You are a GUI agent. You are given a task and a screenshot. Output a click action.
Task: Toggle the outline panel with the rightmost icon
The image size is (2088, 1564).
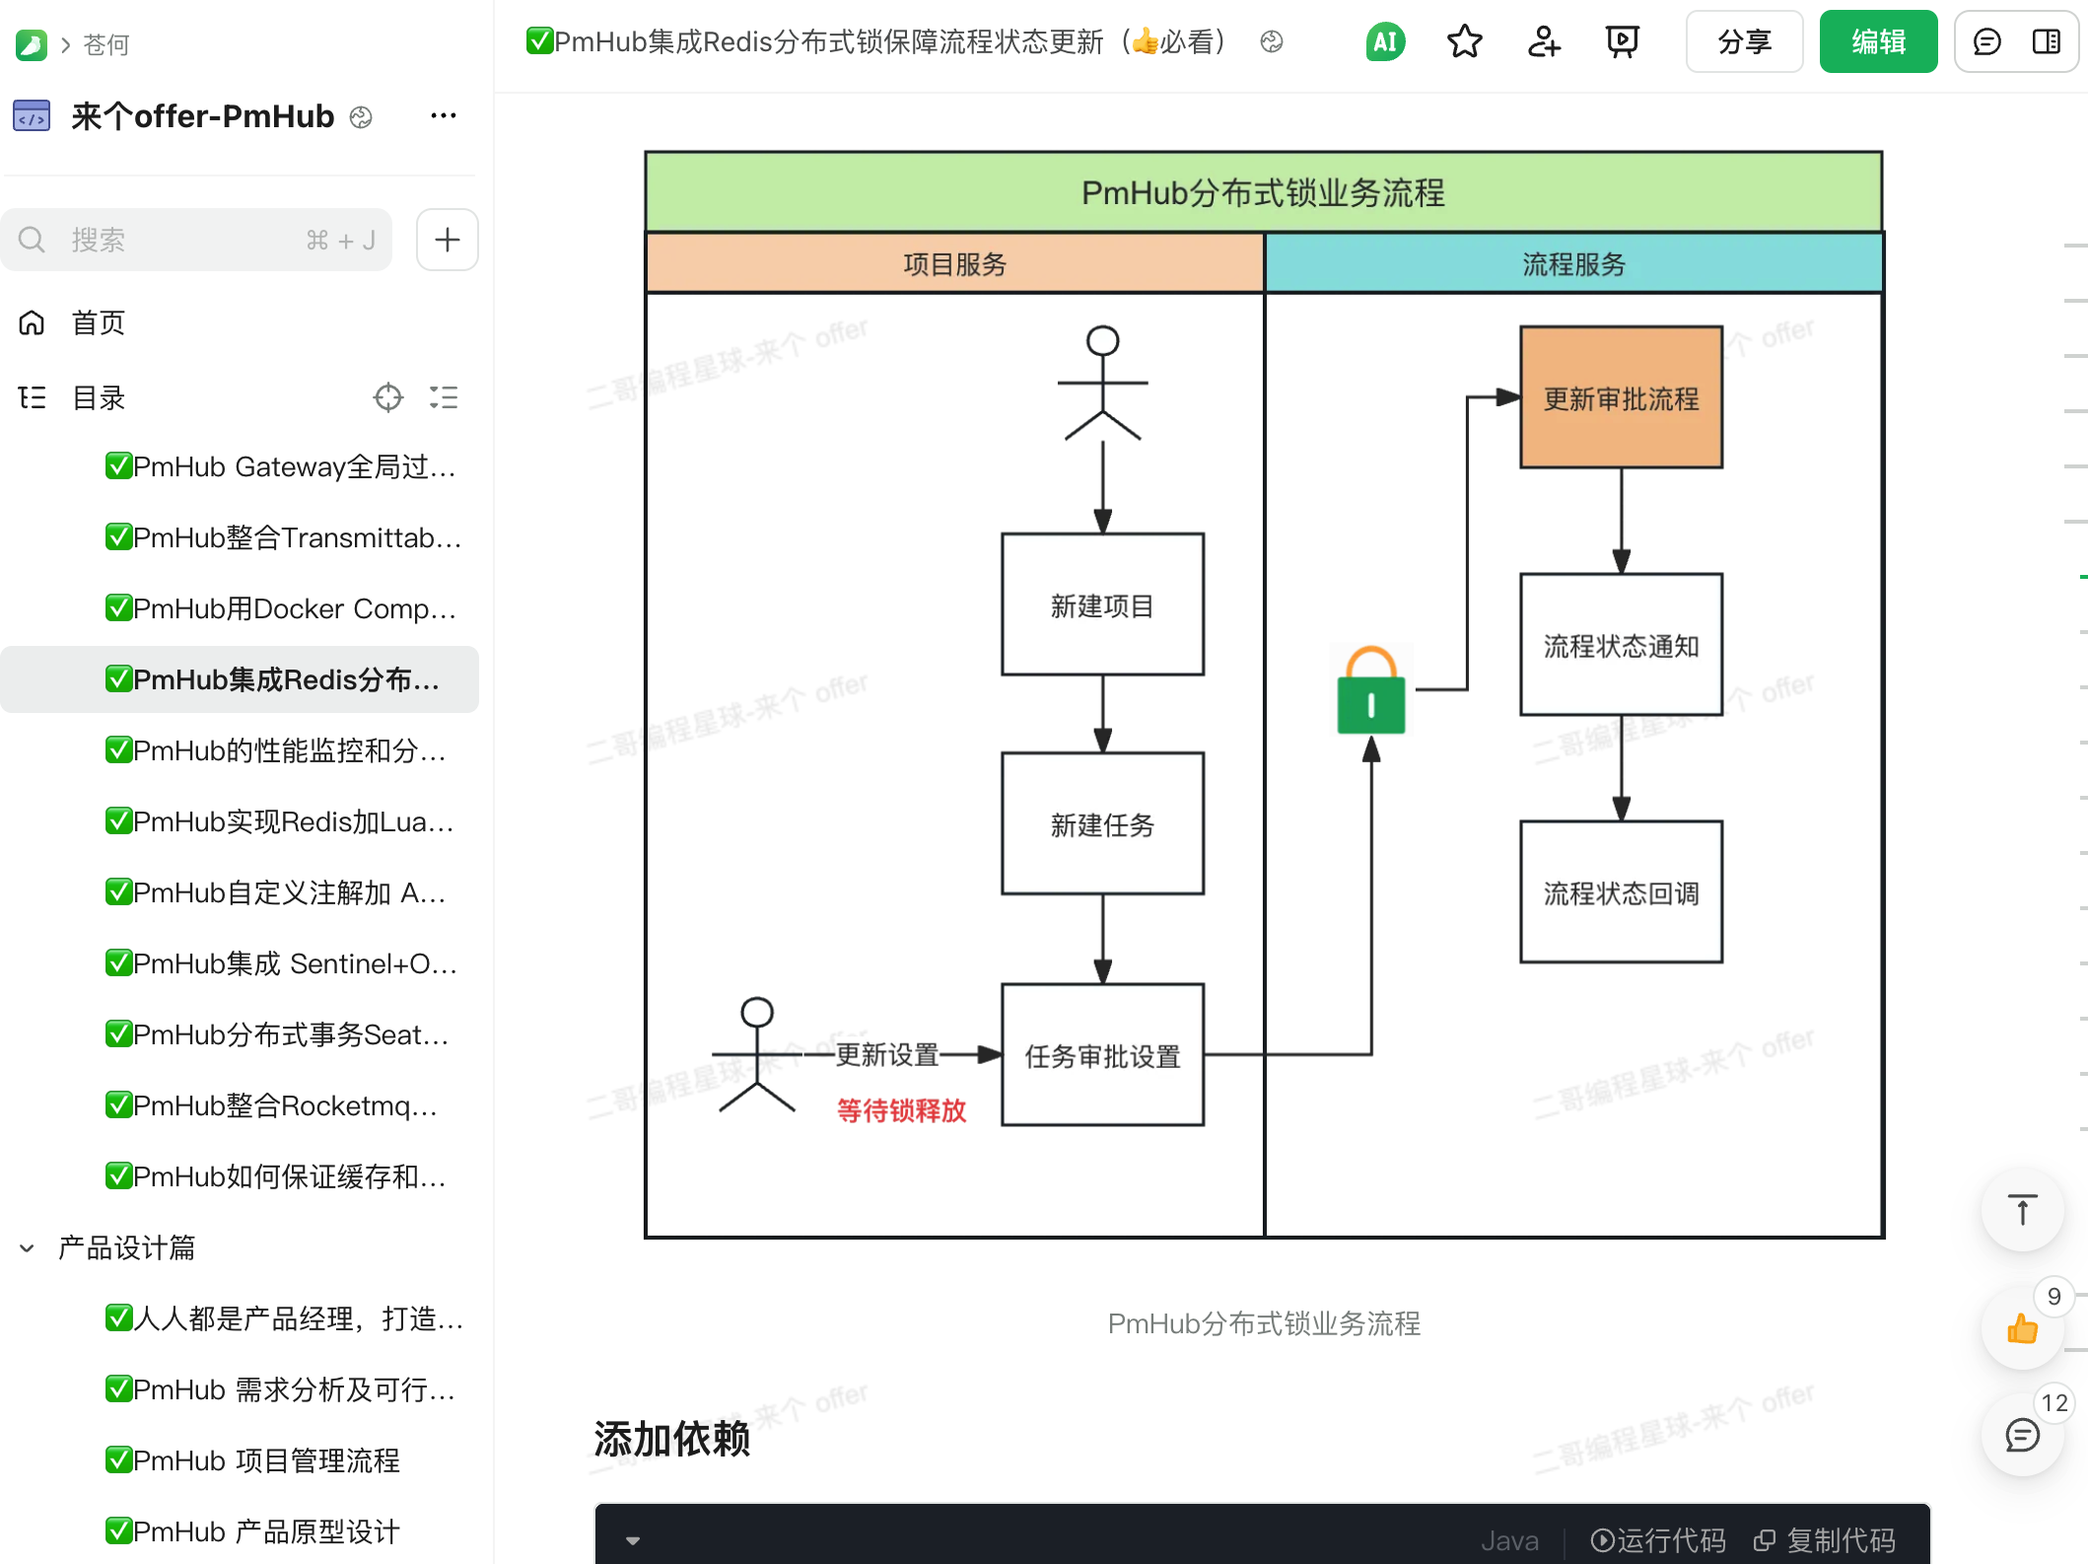click(2047, 41)
